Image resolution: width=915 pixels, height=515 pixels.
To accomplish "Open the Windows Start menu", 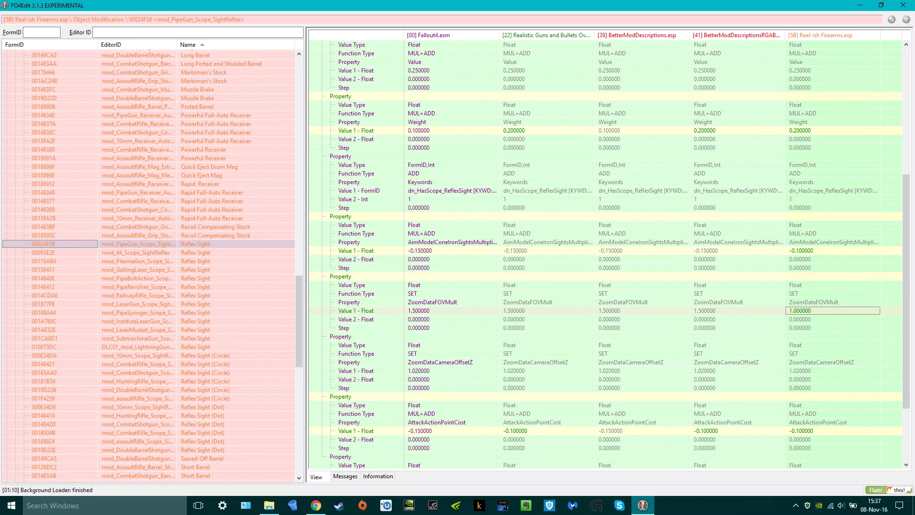I will click(11, 505).
